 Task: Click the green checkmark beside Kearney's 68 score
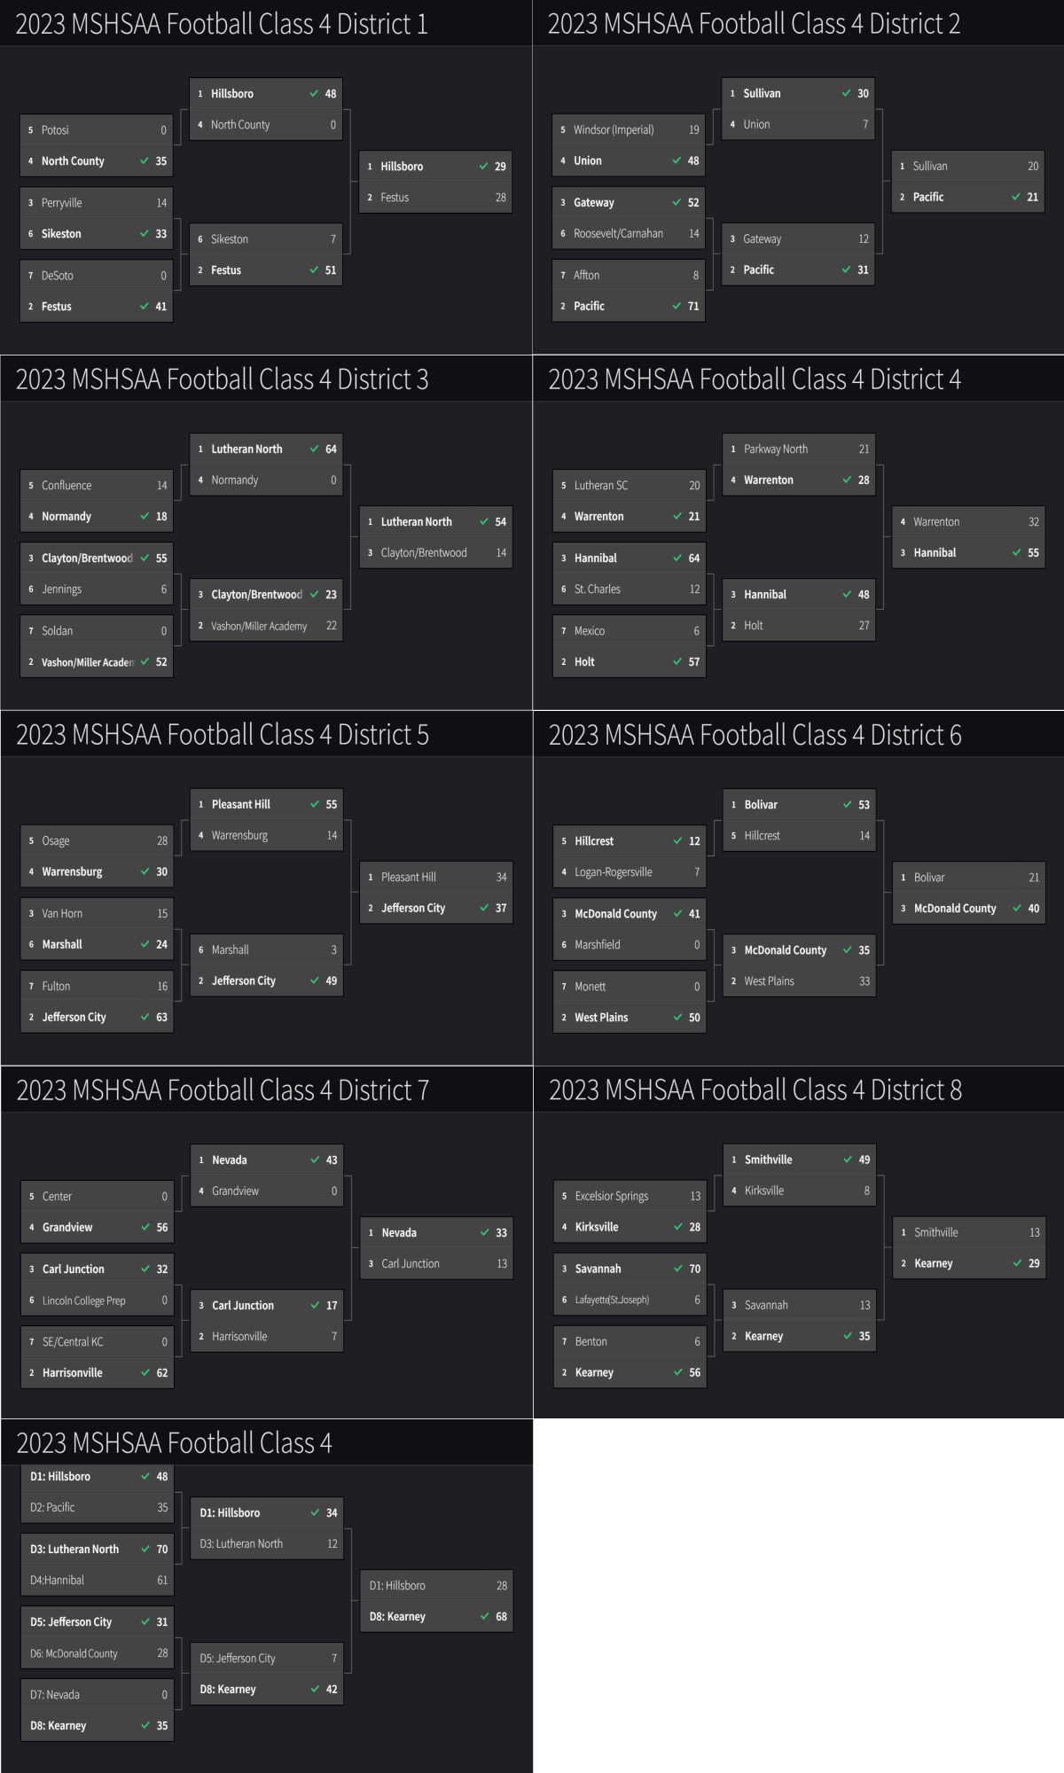pyautogui.click(x=485, y=1616)
